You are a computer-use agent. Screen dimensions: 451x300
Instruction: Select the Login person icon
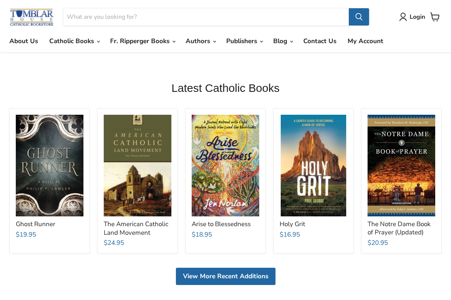point(403,16)
